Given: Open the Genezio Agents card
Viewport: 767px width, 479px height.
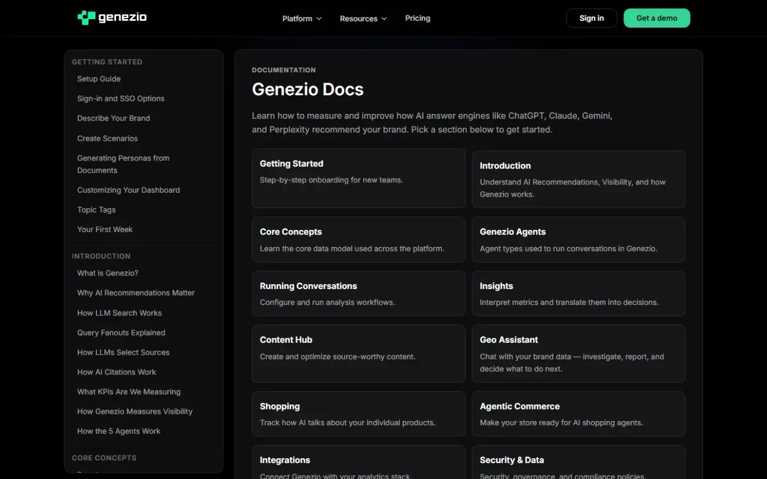Looking at the screenshot, I should (579, 239).
